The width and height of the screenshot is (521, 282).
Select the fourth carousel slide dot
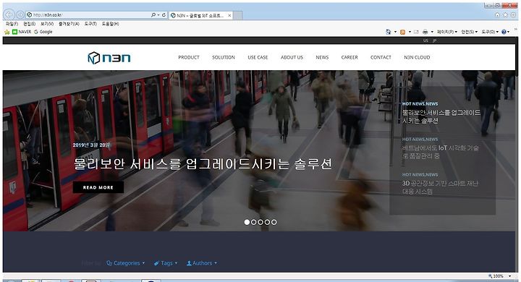267,222
